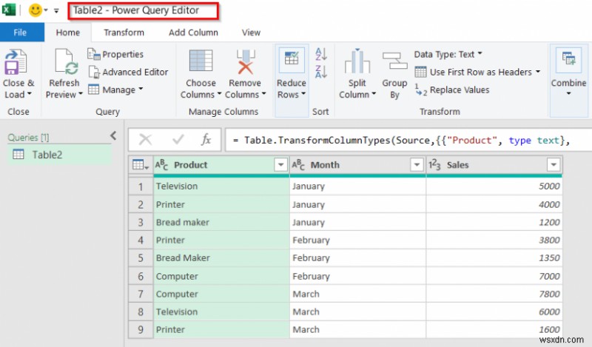The width and height of the screenshot is (592, 347).
Task: Click the Choose Columns icon
Action: (x=201, y=62)
